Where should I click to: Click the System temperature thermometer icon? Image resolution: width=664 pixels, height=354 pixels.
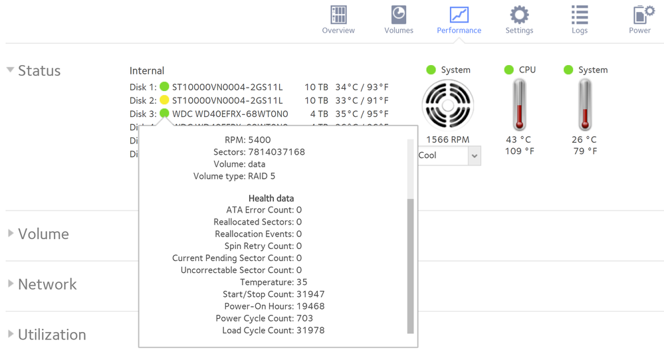pyautogui.click(x=585, y=105)
